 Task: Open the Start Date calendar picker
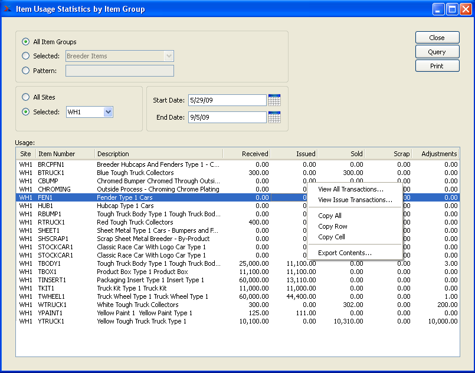pyautogui.click(x=274, y=100)
